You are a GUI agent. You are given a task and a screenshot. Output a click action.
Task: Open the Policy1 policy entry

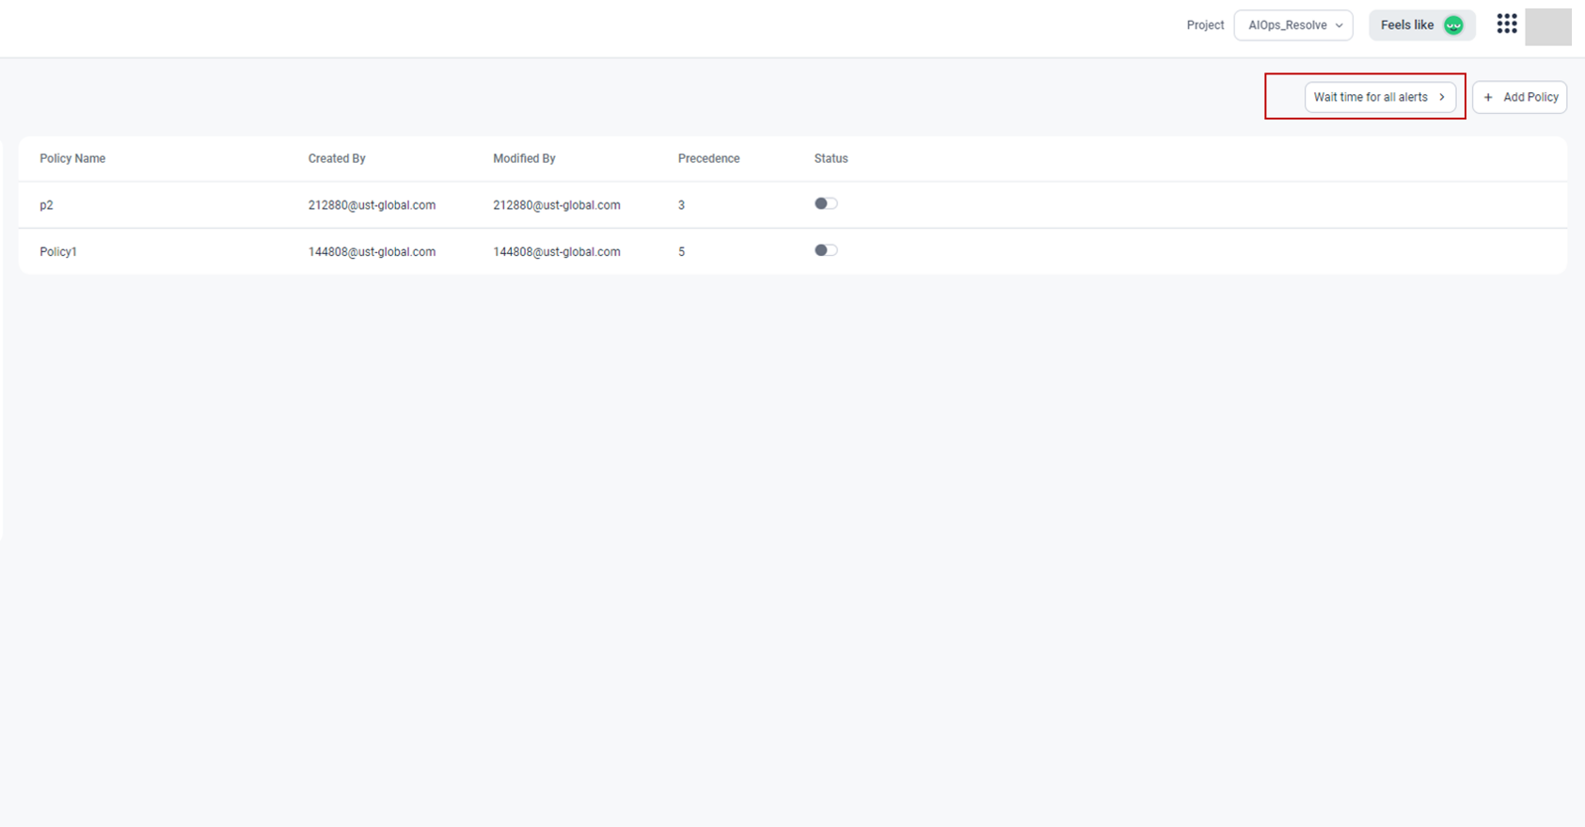pyautogui.click(x=58, y=251)
